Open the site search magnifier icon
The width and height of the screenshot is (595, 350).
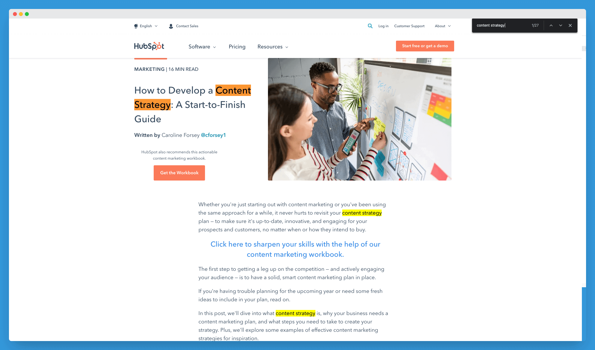pos(370,26)
